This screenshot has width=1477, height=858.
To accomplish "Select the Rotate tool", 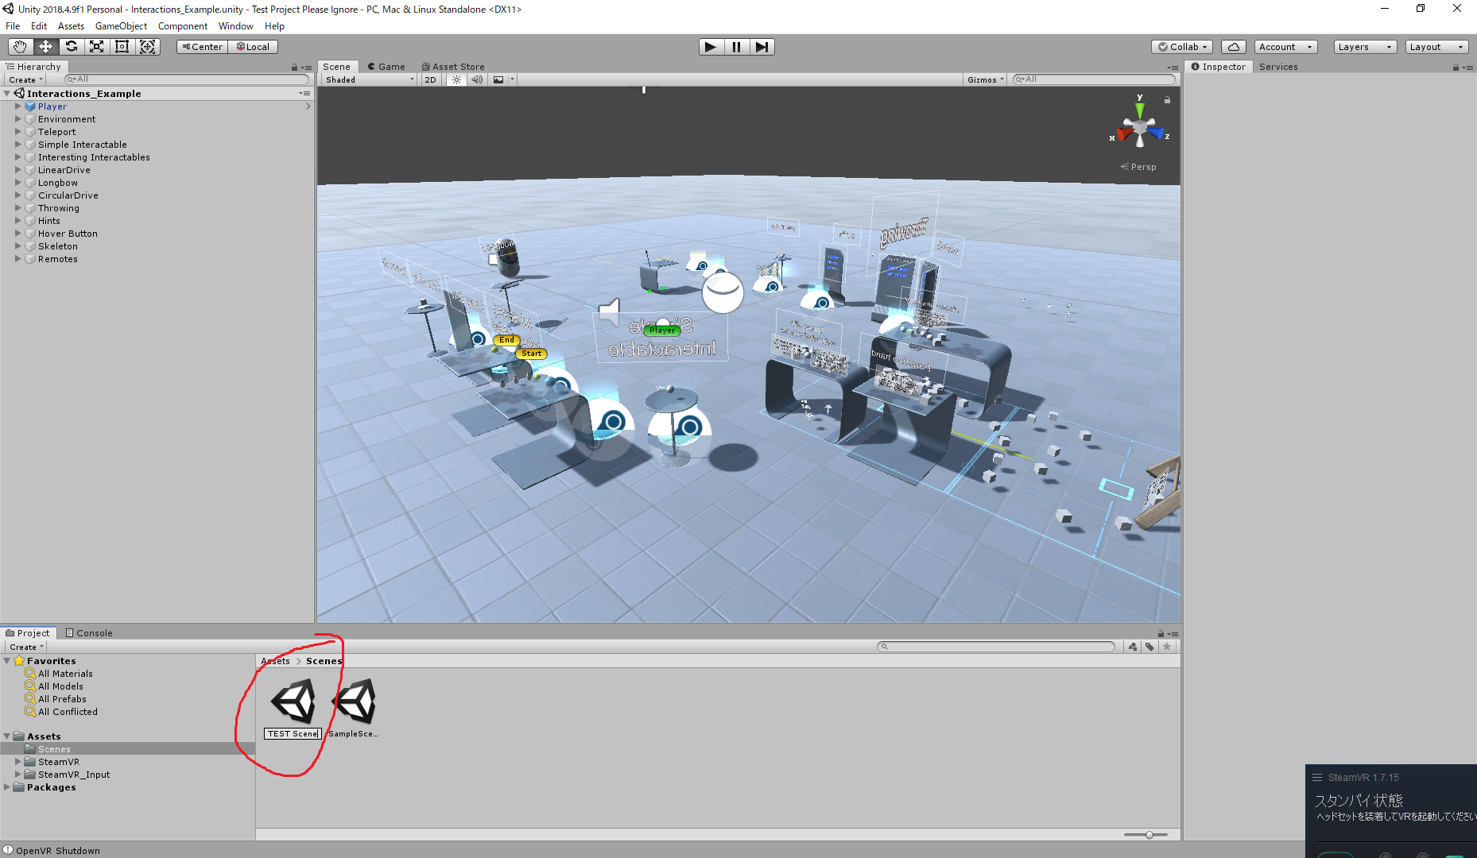I will 71,46.
